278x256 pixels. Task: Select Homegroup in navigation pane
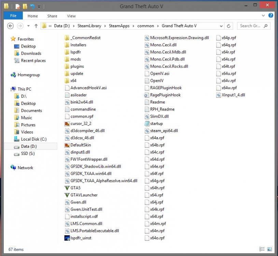29,75
